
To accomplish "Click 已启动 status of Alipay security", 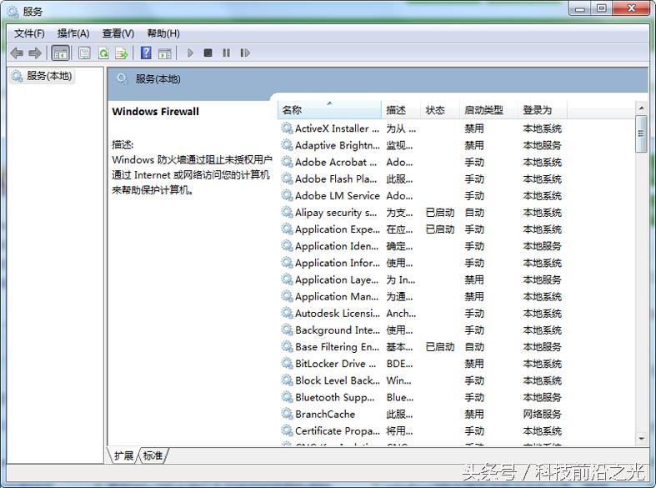I will (440, 213).
